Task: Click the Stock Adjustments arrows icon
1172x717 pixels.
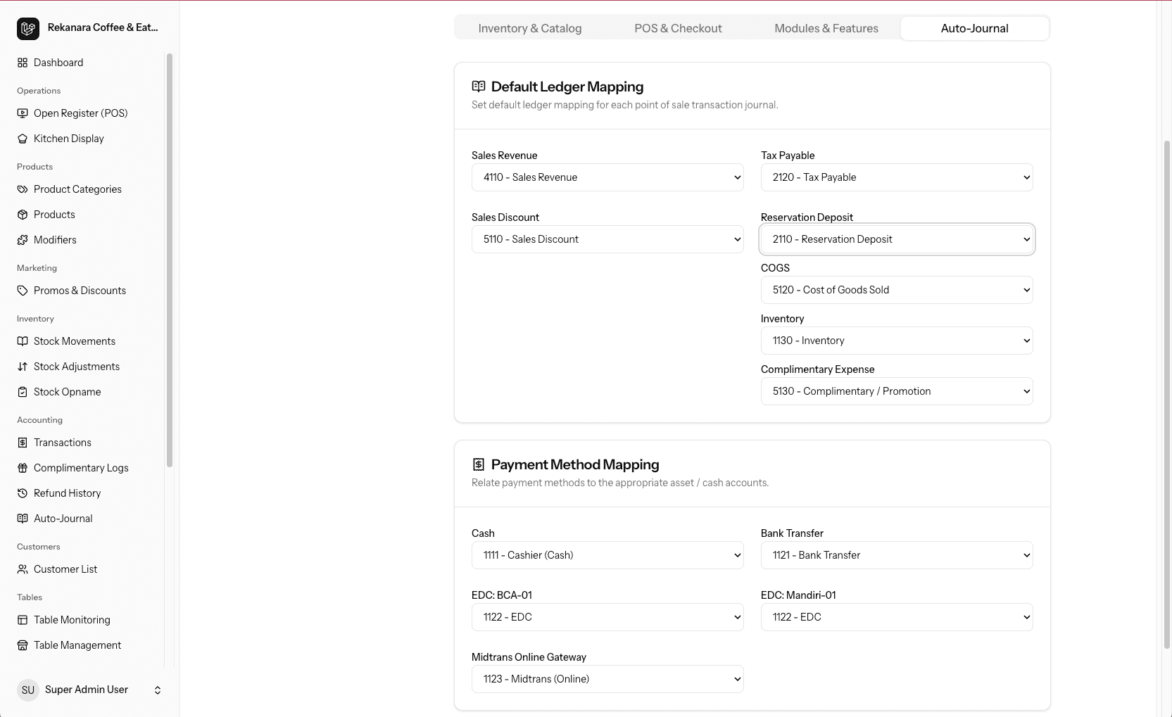Action: point(23,367)
